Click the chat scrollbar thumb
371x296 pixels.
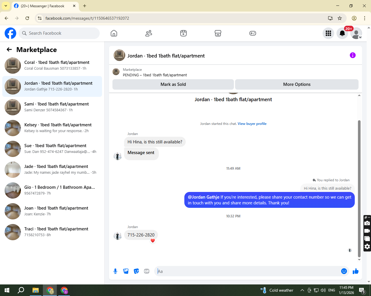359,188
